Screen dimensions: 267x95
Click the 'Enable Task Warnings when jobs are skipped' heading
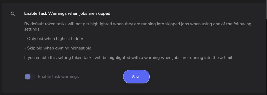pos(67,13)
